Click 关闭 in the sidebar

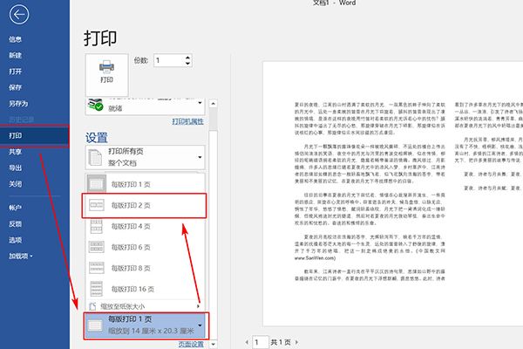pyautogui.click(x=16, y=184)
